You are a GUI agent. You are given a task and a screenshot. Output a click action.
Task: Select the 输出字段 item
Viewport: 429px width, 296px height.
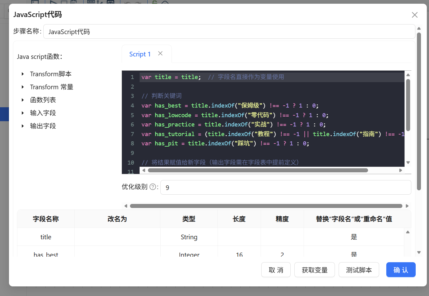tap(43, 126)
